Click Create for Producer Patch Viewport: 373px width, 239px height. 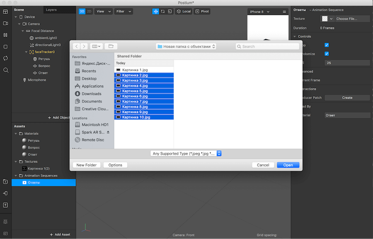[347, 98]
